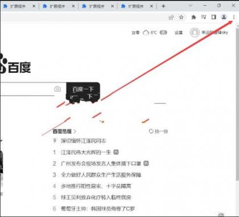The image size is (239, 217).
Task: Open the extensions puzzle icon
Action: pyautogui.click(x=193, y=17)
